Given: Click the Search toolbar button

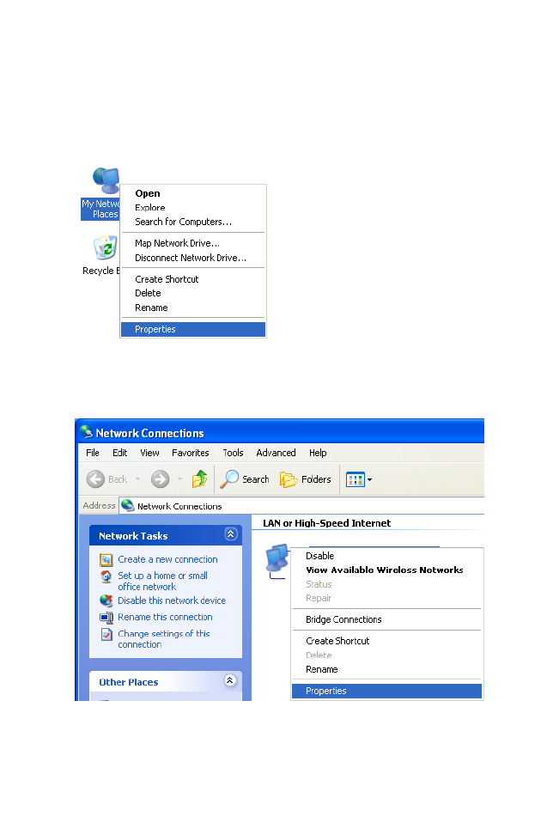Looking at the screenshot, I should point(245,479).
